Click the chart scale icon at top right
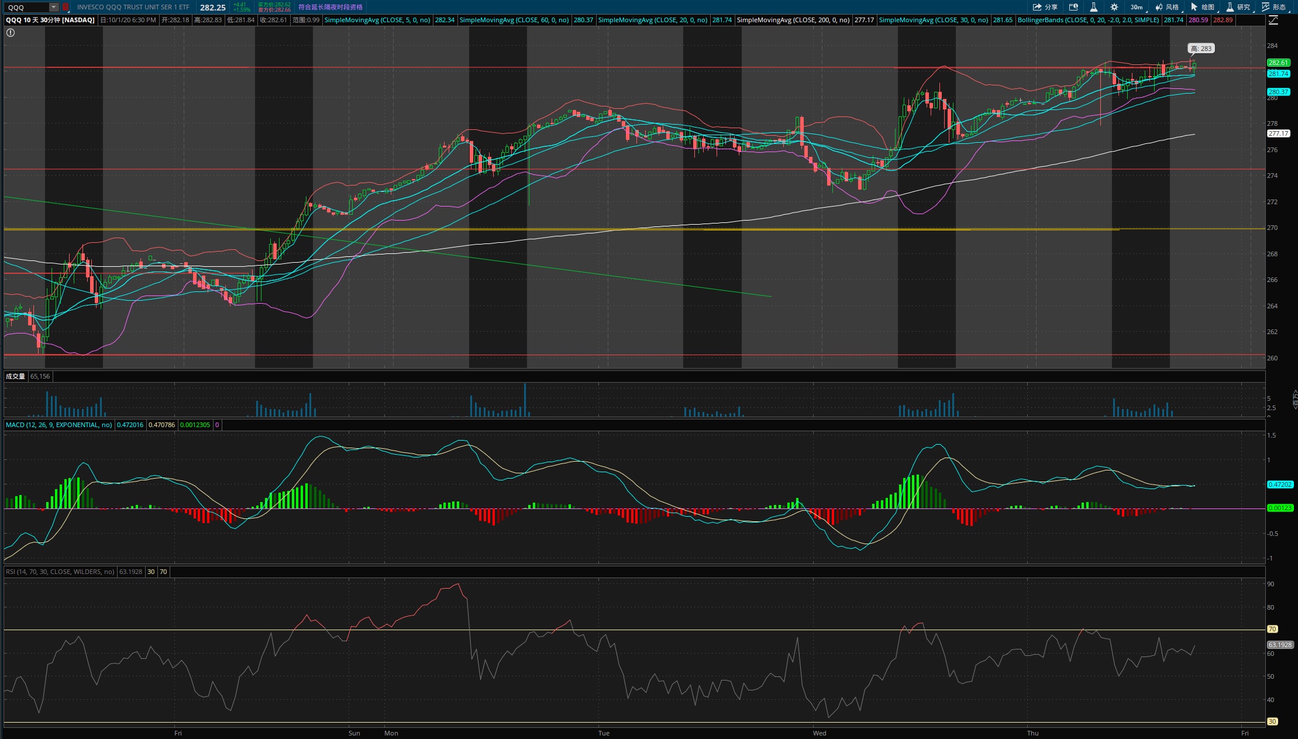 click(1273, 20)
